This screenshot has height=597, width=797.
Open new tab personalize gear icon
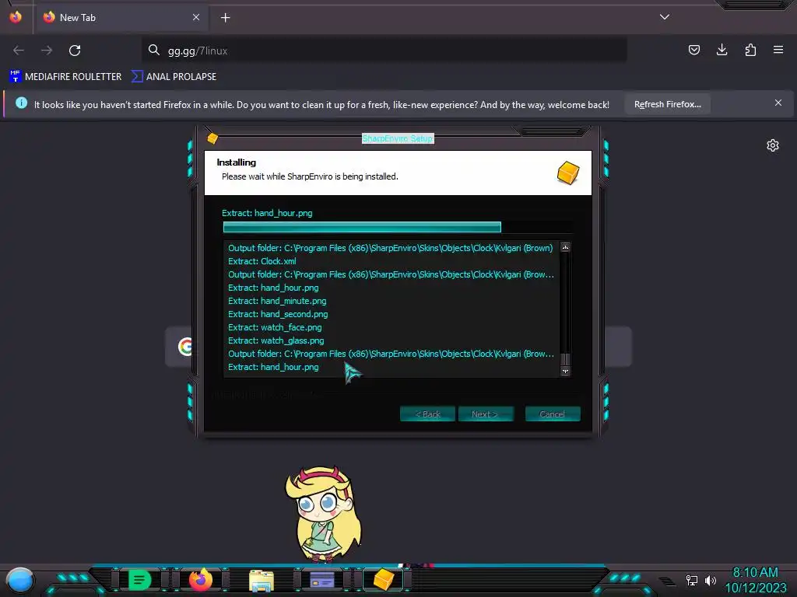click(773, 145)
